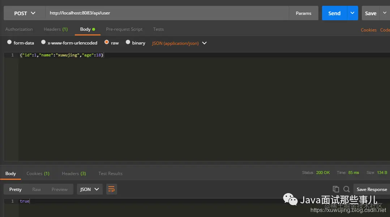Select the request Body tab

[87, 29]
